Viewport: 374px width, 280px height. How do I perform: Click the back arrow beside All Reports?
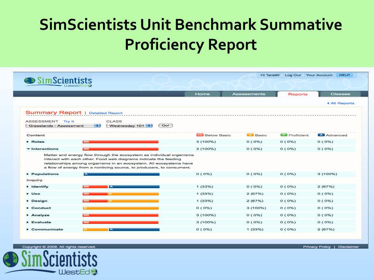coord(328,103)
